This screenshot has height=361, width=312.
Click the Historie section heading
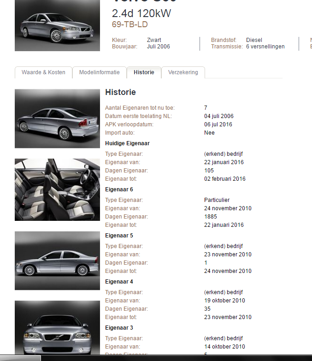120,92
